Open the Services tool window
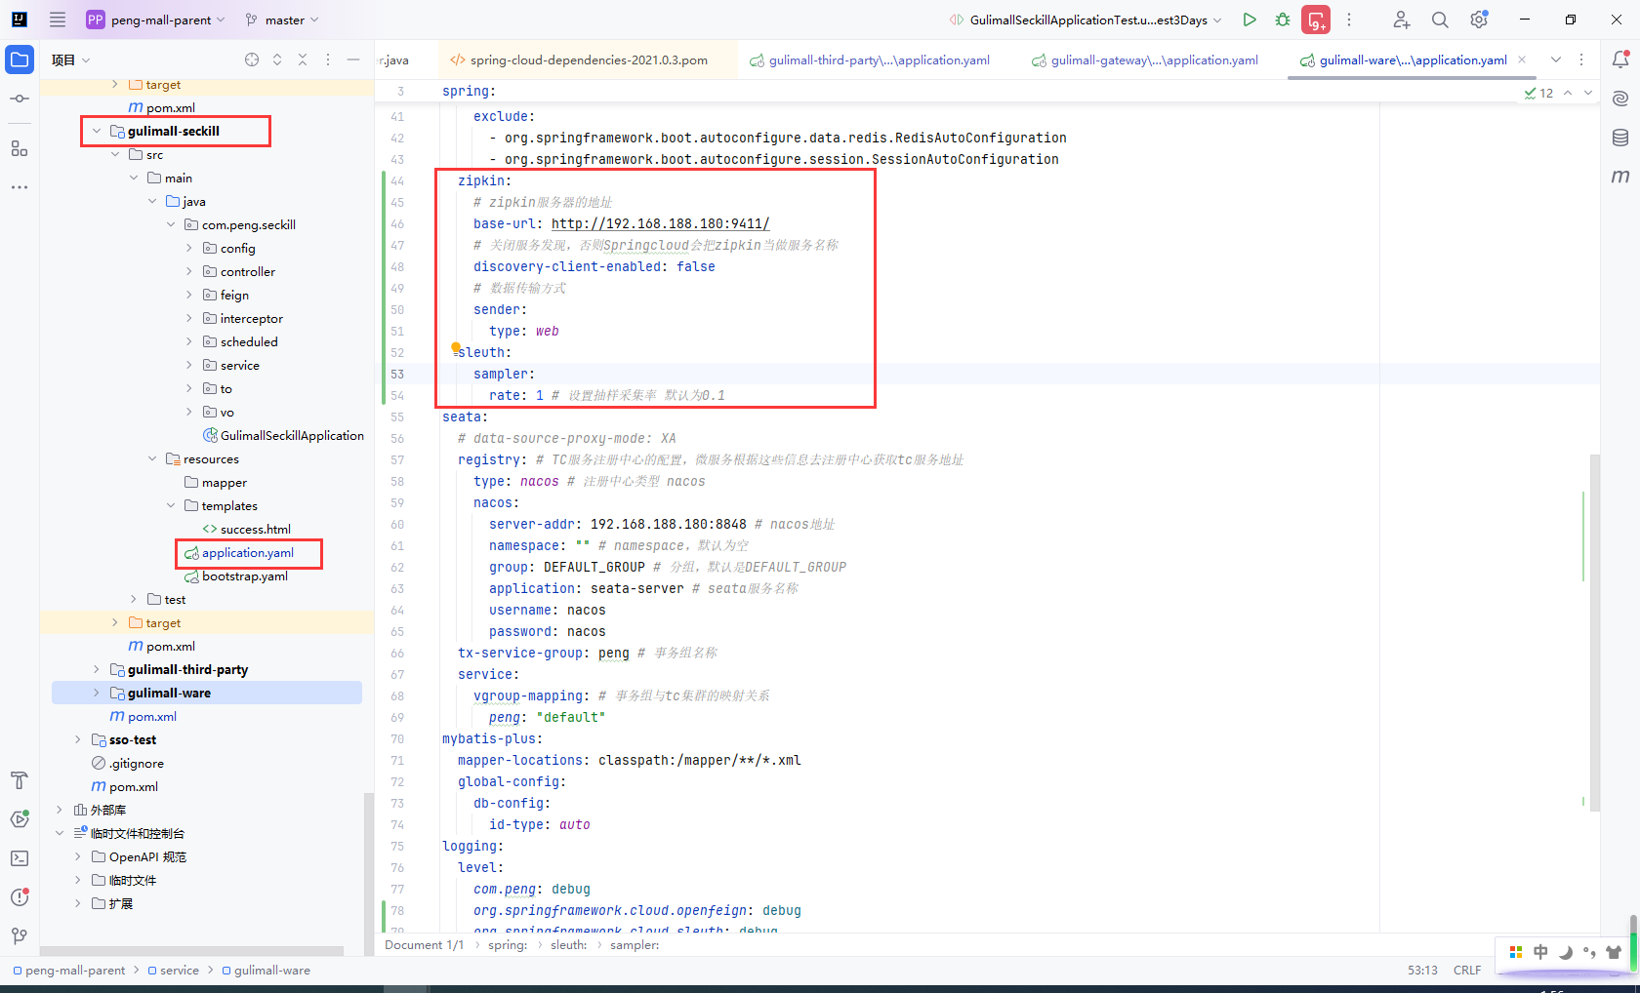1640x993 pixels. pyautogui.click(x=20, y=819)
